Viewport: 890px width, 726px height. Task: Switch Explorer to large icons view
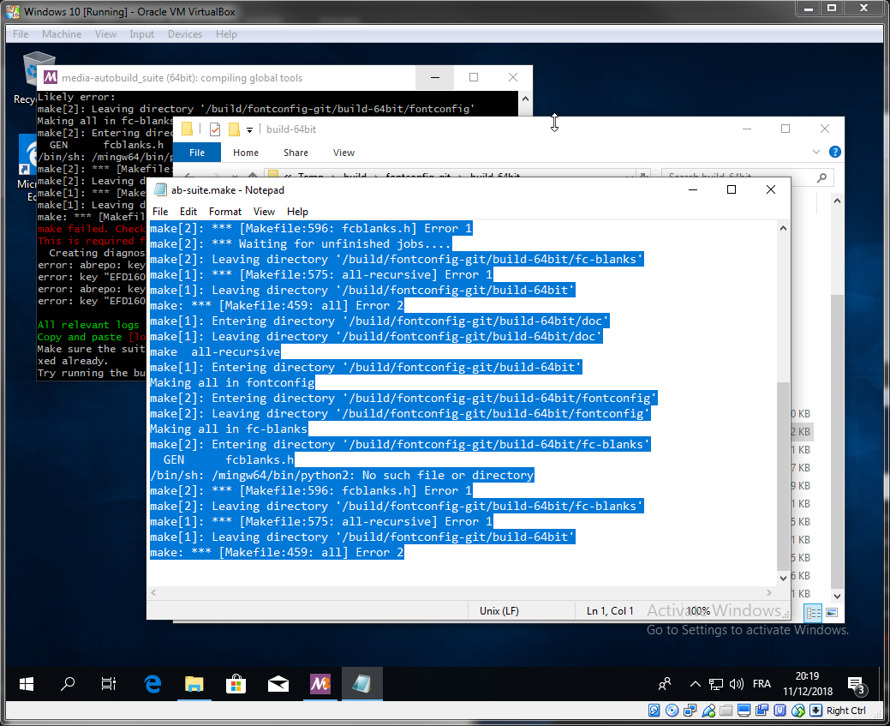(x=832, y=612)
